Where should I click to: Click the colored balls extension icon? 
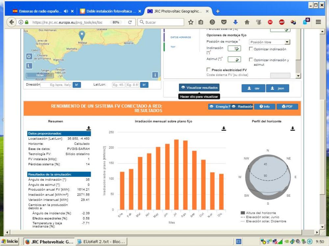(293, 22)
